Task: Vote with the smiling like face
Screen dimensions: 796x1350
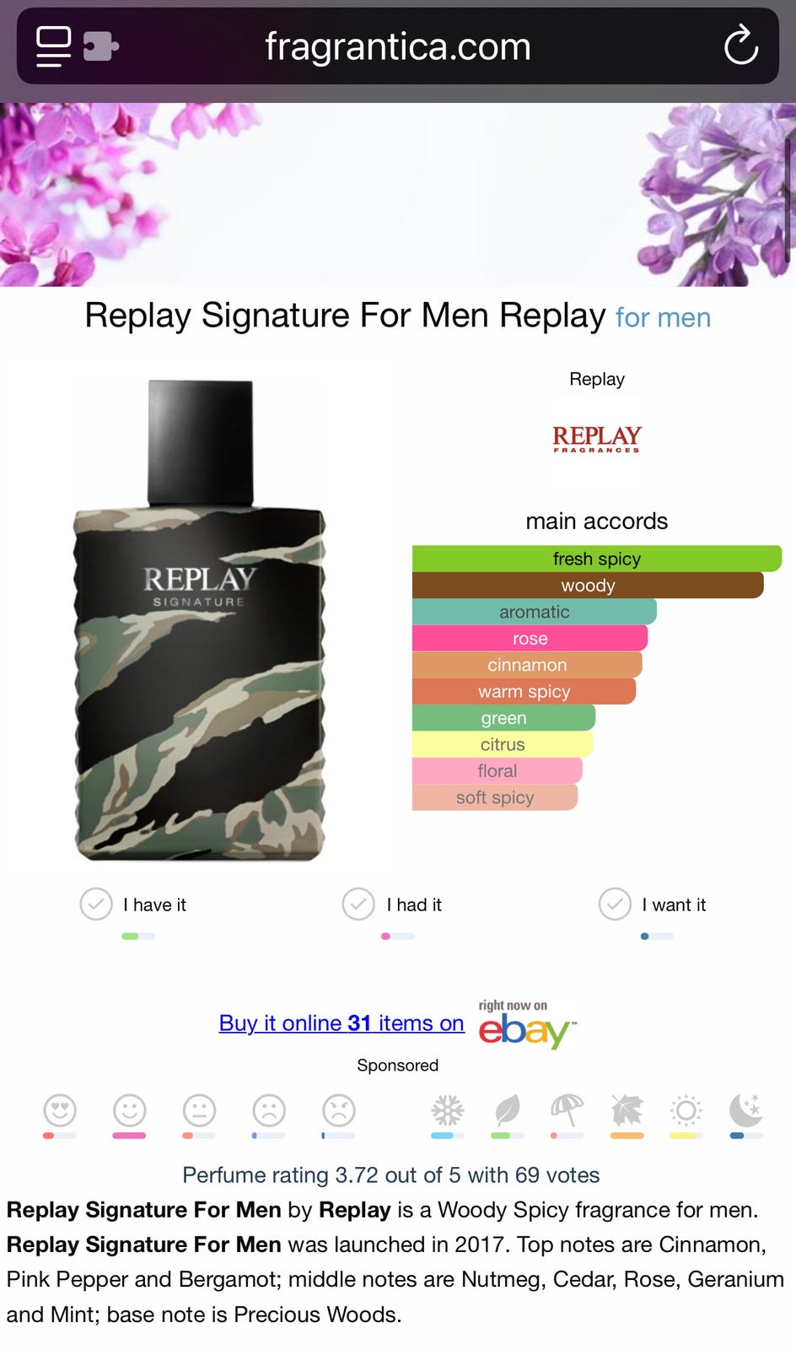Action: tap(130, 1110)
